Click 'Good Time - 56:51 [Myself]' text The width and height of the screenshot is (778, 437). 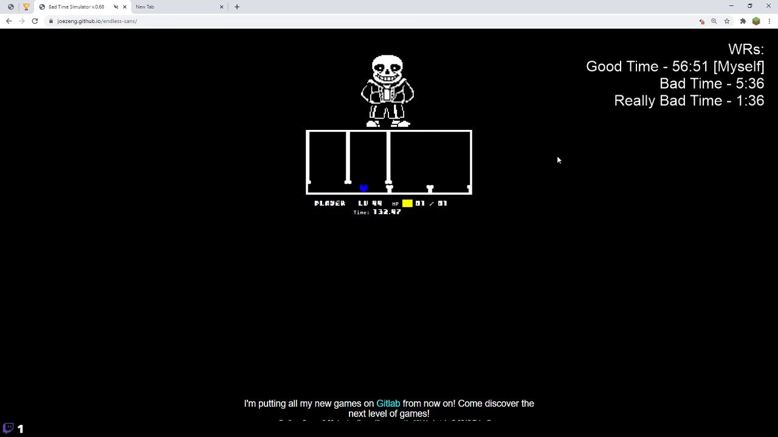(675, 67)
